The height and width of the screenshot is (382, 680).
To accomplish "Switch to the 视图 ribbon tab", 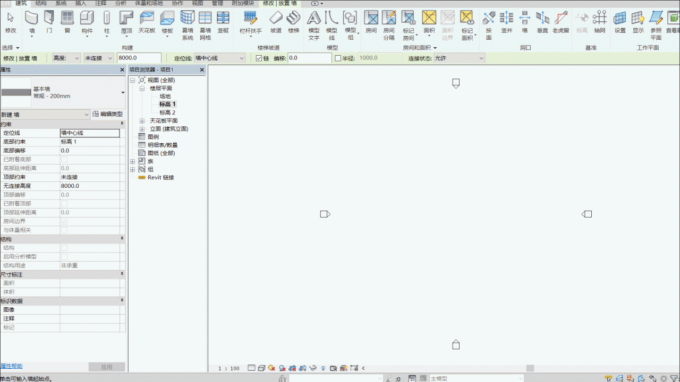I will 198,3.
